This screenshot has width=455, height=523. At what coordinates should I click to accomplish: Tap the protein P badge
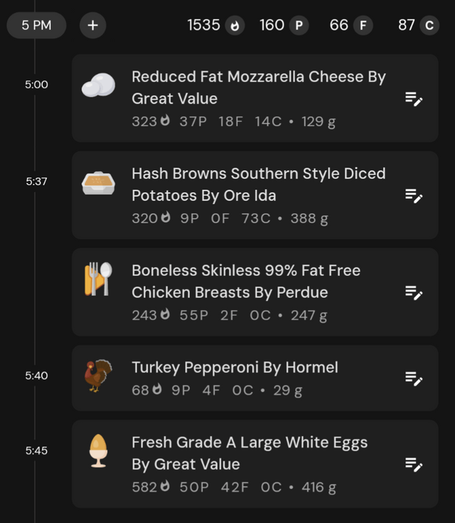point(299,26)
